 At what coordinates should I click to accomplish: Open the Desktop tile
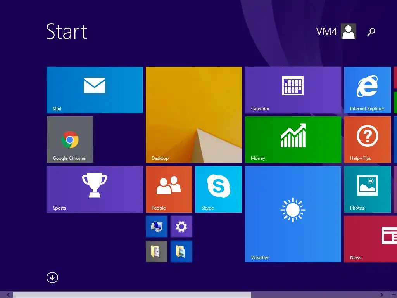point(194,115)
